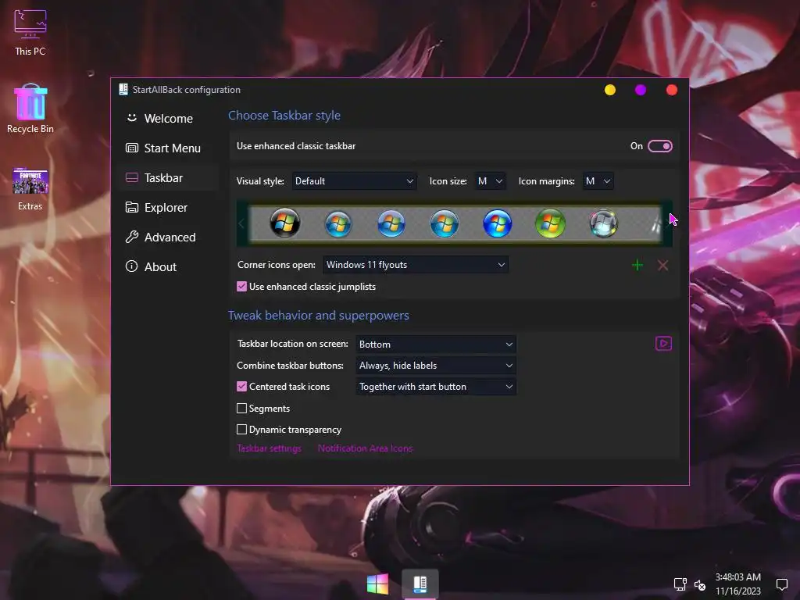Image resolution: width=800 pixels, height=600 pixels.
Task: Open the Advanced section
Action: pyautogui.click(x=167, y=237)
